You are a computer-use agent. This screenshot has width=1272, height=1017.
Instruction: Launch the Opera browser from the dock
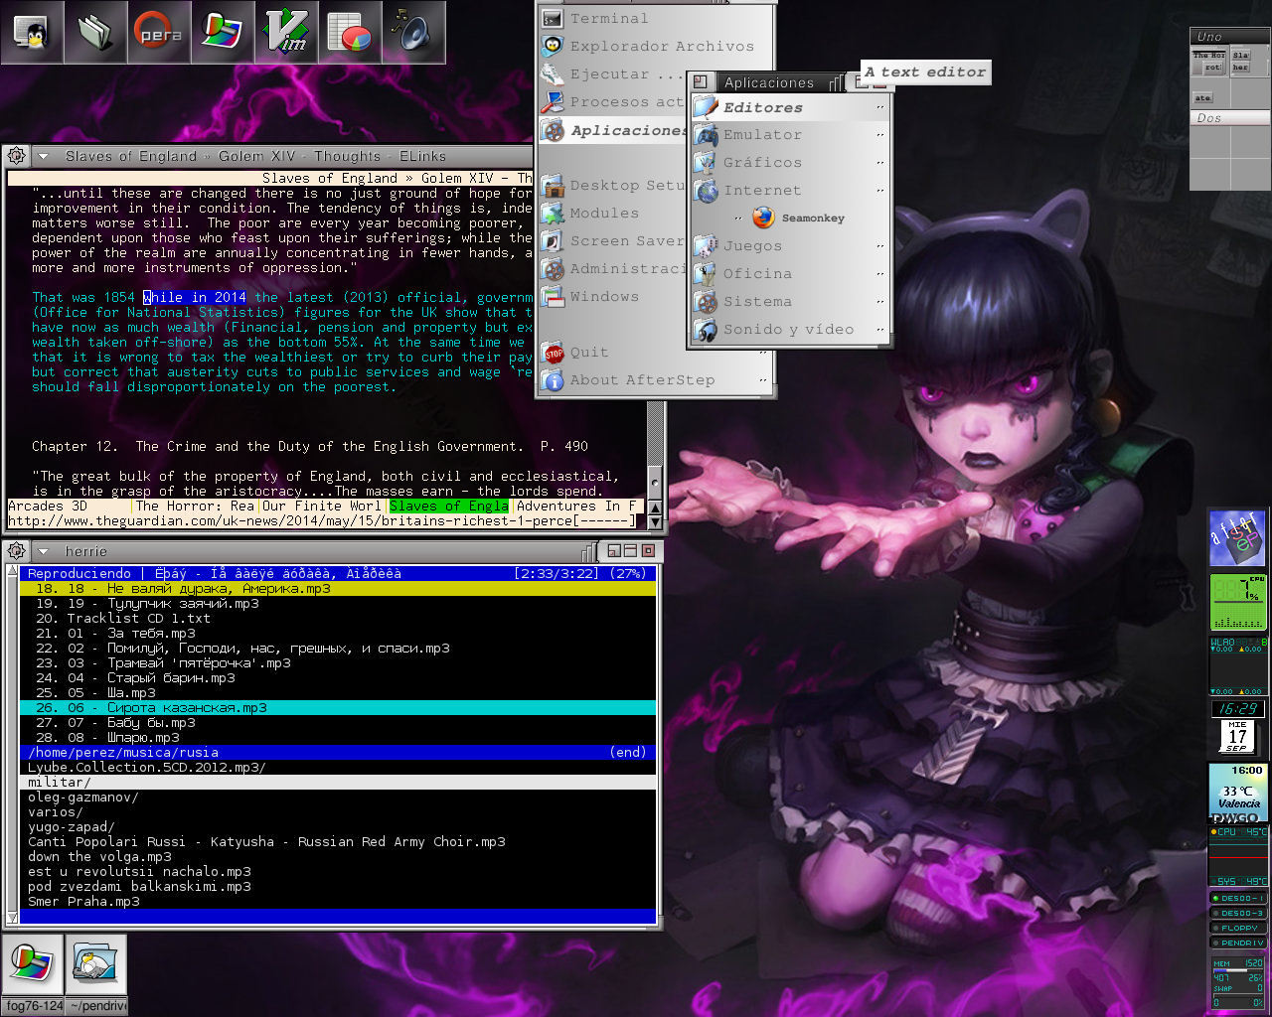point(159,32)
